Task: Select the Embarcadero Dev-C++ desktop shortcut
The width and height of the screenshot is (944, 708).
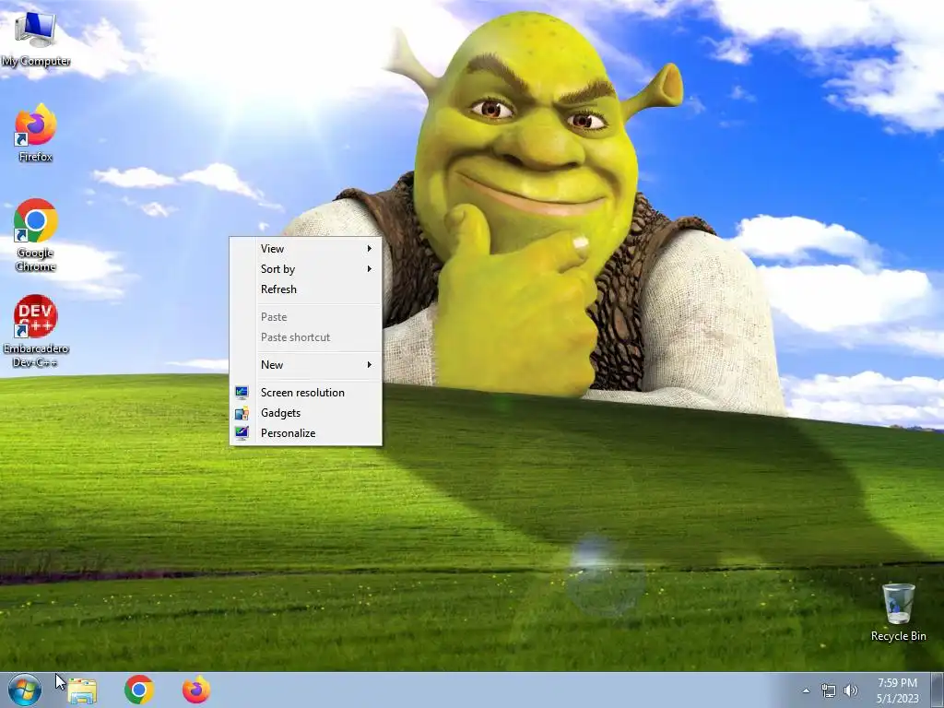Action: (36, 331)
